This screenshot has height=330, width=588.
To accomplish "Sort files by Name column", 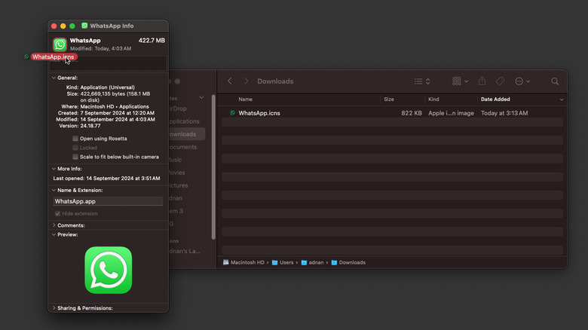I will click(246, 99).
